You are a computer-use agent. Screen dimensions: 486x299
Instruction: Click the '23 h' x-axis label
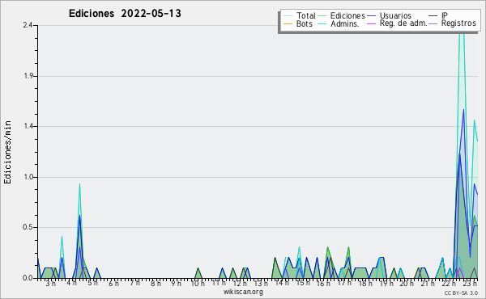(470, 284)
